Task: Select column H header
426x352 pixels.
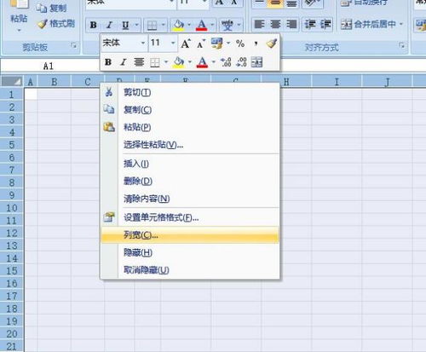Action: coord(286,82)
